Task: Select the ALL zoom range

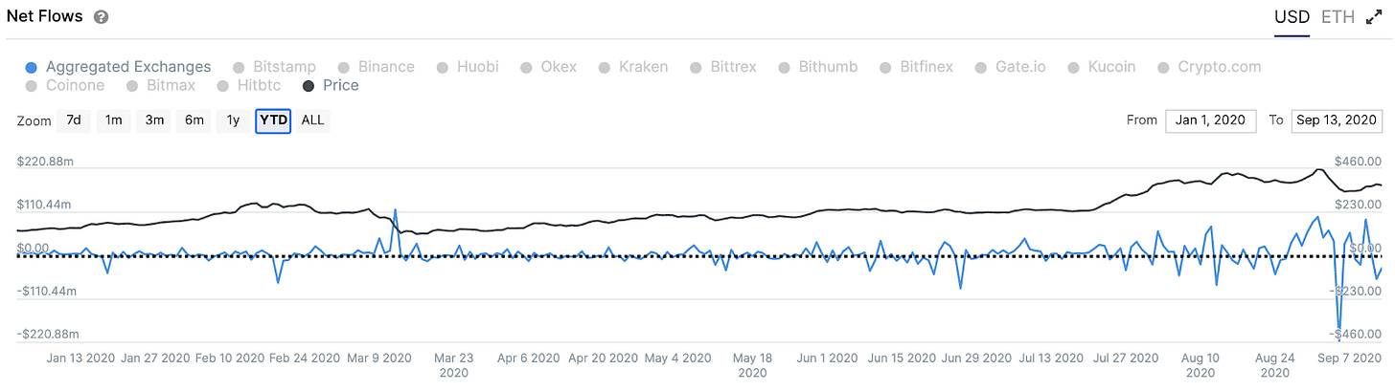Action: click(312, 120)
